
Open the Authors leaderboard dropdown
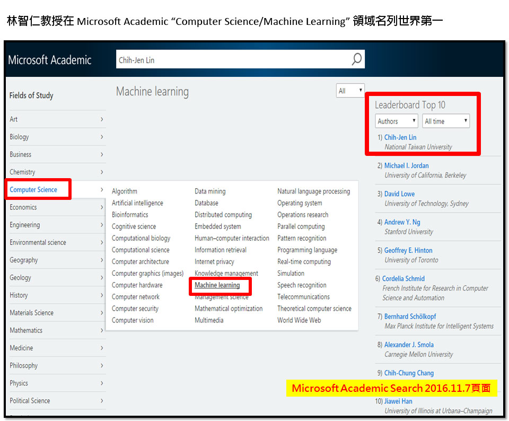tap(397, 121)
